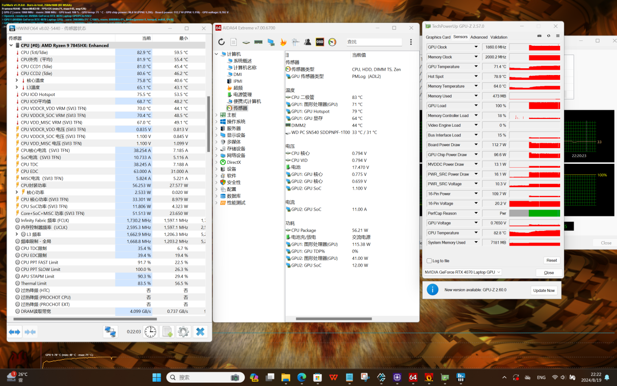Expand 操作系统 node in AIDA64 tree
The width and height of the screenshot is (617, 386).
coord(217,122)
